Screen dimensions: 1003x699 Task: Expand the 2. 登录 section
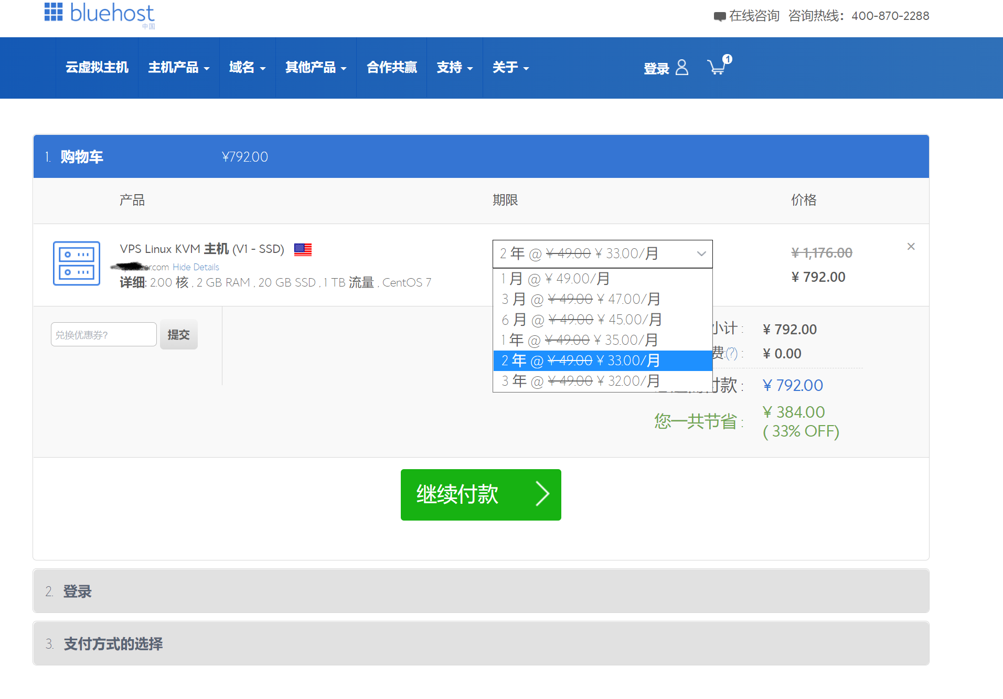481,591
